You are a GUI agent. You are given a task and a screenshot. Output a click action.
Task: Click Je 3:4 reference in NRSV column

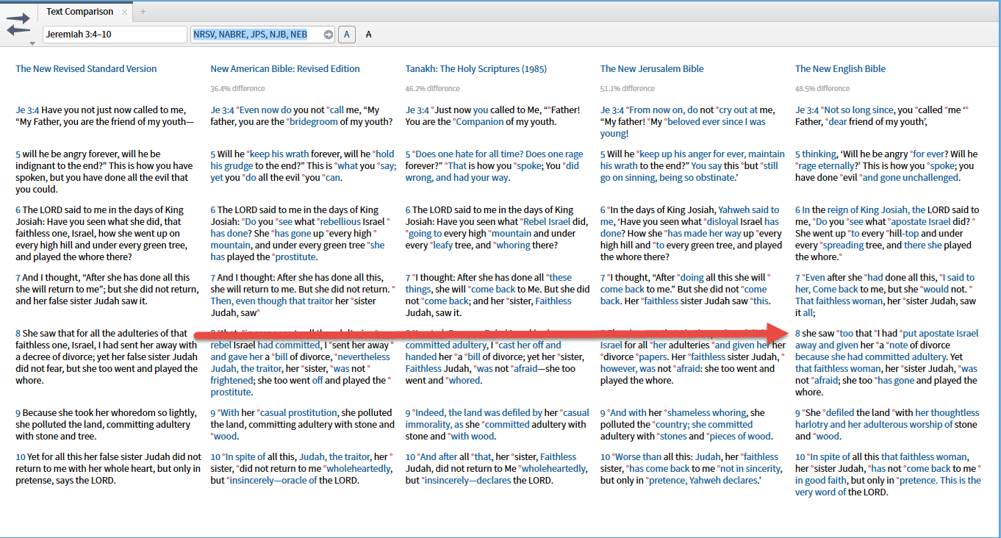[27, 110]
